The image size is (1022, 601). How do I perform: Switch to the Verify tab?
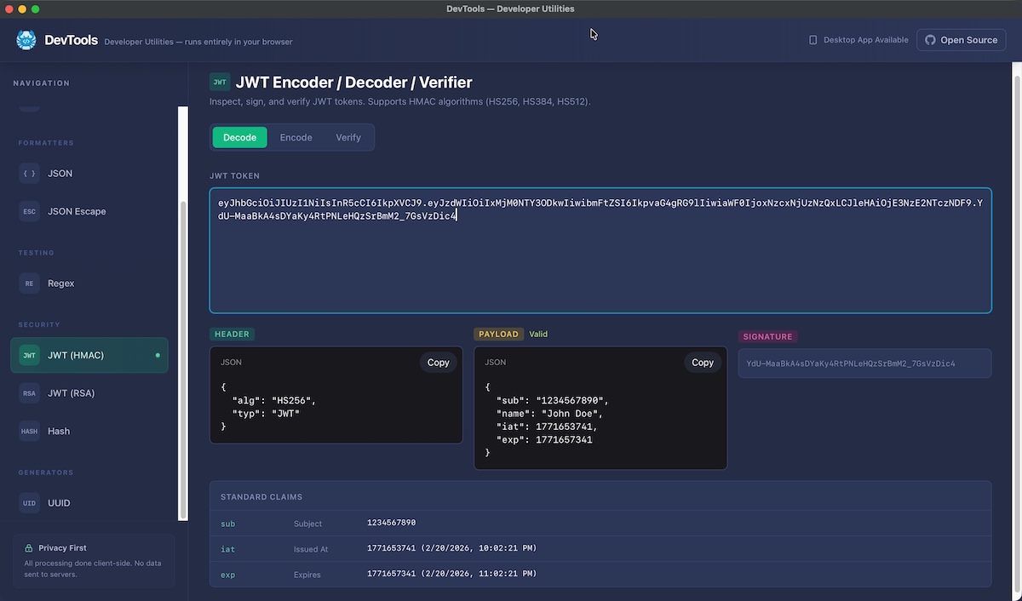[x=348, y=137]
